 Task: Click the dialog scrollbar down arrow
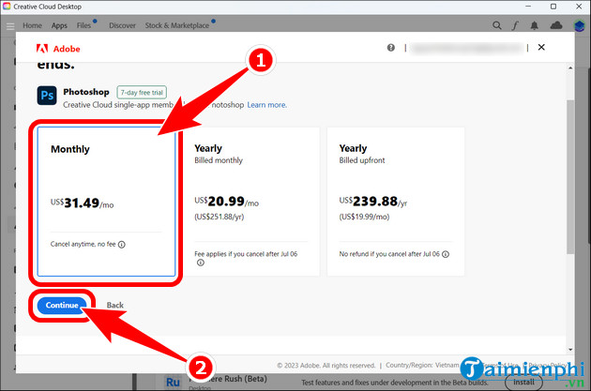tap(570, 349)
